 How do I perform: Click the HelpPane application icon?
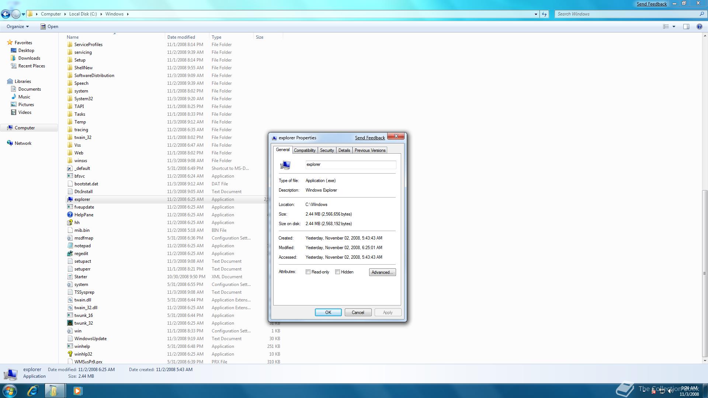[x=70, y=215]
